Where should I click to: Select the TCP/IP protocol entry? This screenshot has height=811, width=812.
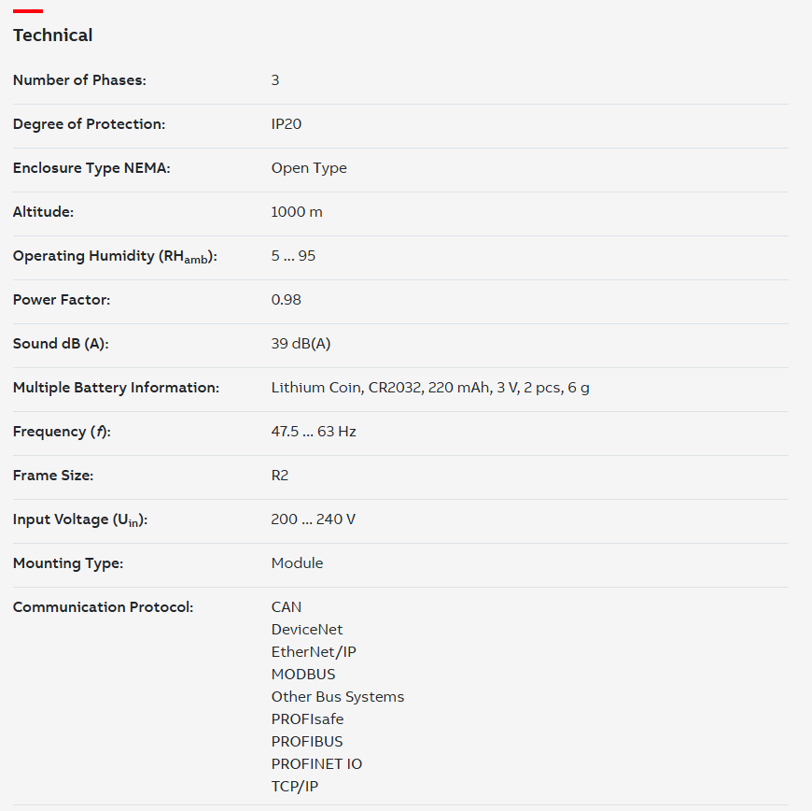point(295,787)
